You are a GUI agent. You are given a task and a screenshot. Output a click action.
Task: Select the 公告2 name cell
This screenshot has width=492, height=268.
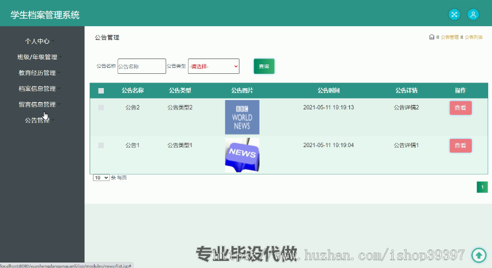tap(132, 107)
